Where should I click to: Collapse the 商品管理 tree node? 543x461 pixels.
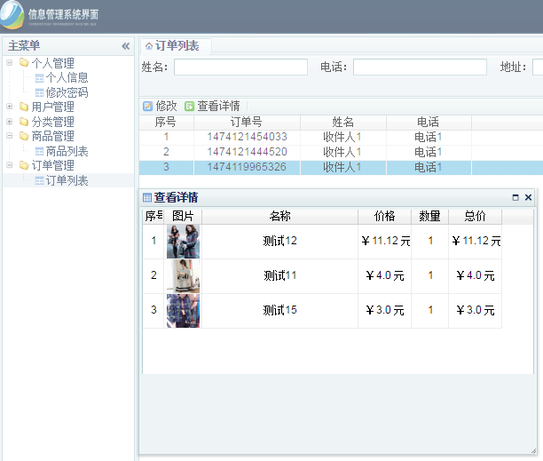pyautogui.click(x=10, y=136)
